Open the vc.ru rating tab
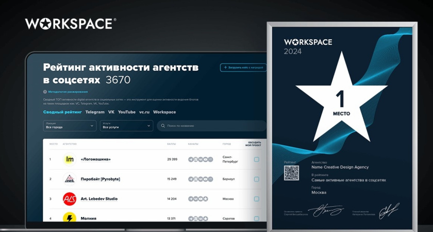The image size is (433, 232). 144,112
